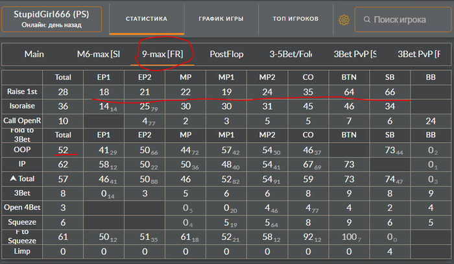This screenshot has height=264, width=454.
Task: Select the Main stats tab
Action: coord(34,54)
